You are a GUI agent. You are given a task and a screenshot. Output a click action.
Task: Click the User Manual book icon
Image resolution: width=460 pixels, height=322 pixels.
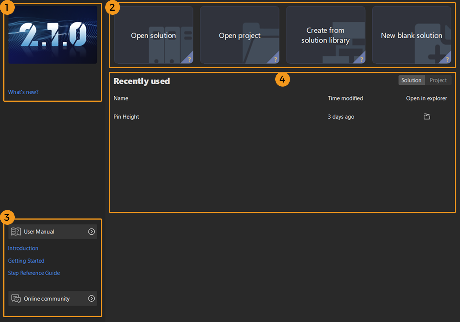tap(16, 232)
